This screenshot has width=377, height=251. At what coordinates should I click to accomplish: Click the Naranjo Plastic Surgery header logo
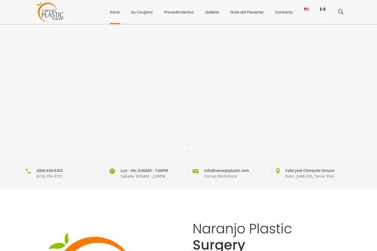(x=50, y=12)
